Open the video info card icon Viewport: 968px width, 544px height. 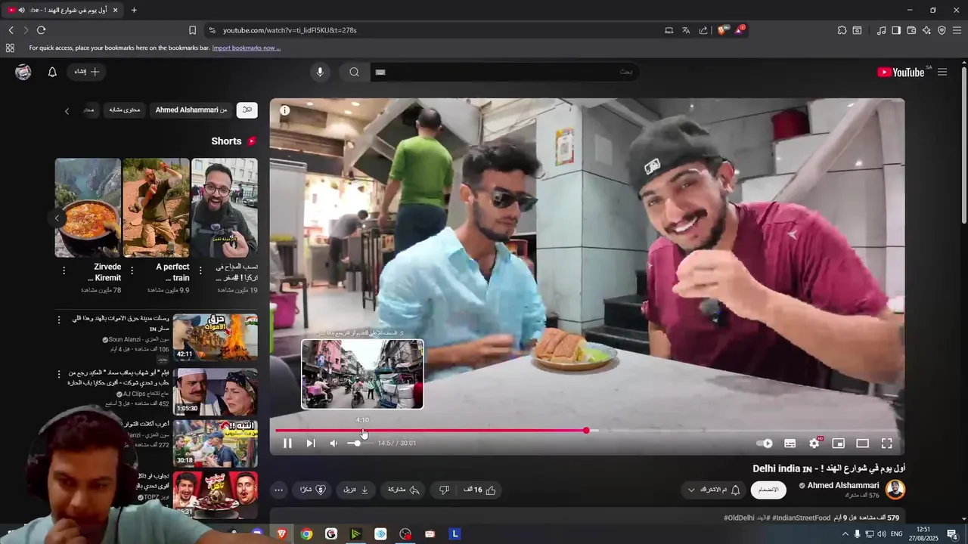[285, 110]
